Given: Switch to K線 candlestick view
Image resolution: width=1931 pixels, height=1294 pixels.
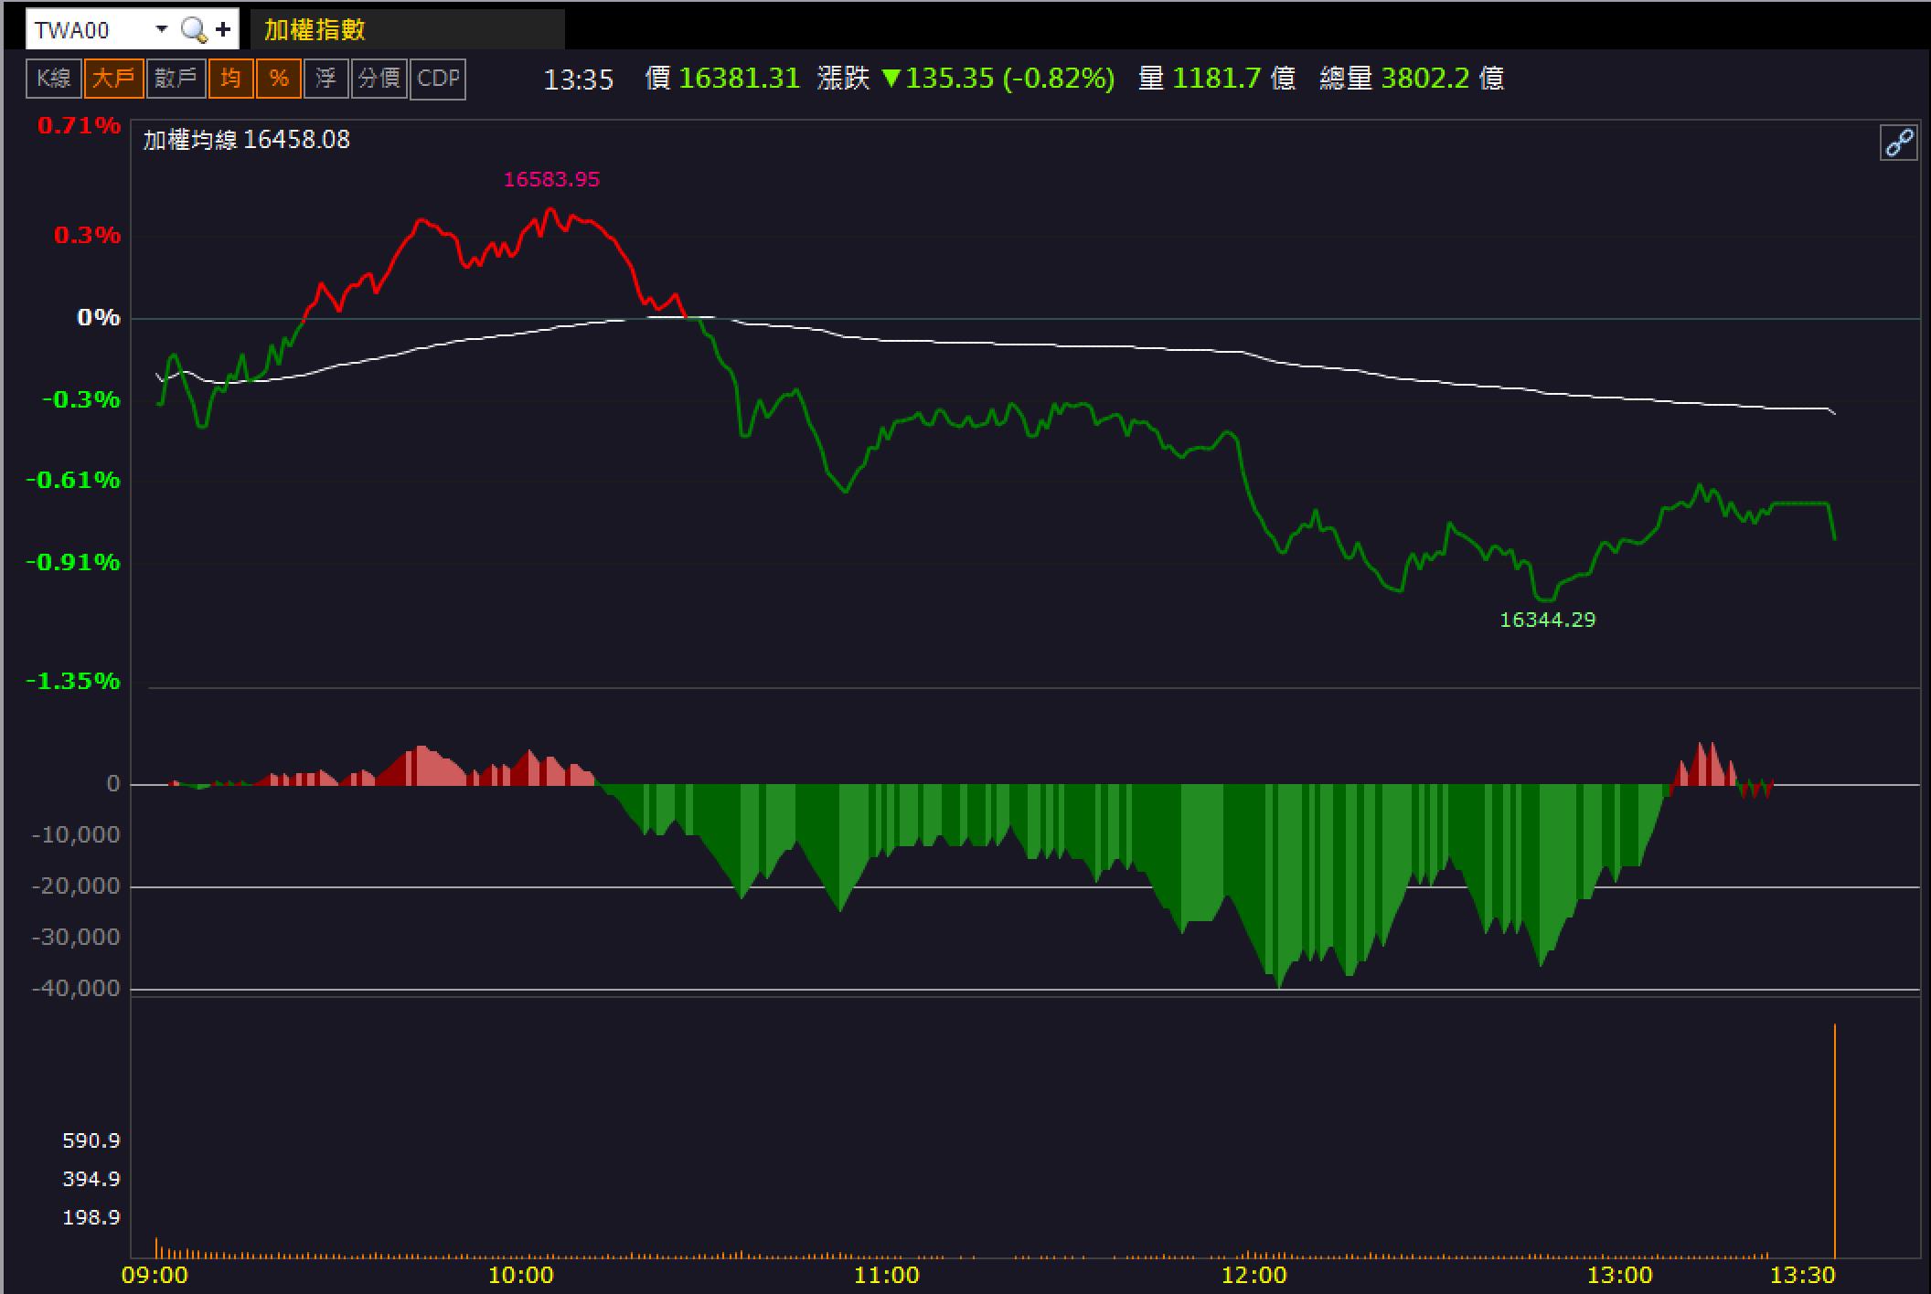Looking at the screenshot, I should tap(54, 79).
